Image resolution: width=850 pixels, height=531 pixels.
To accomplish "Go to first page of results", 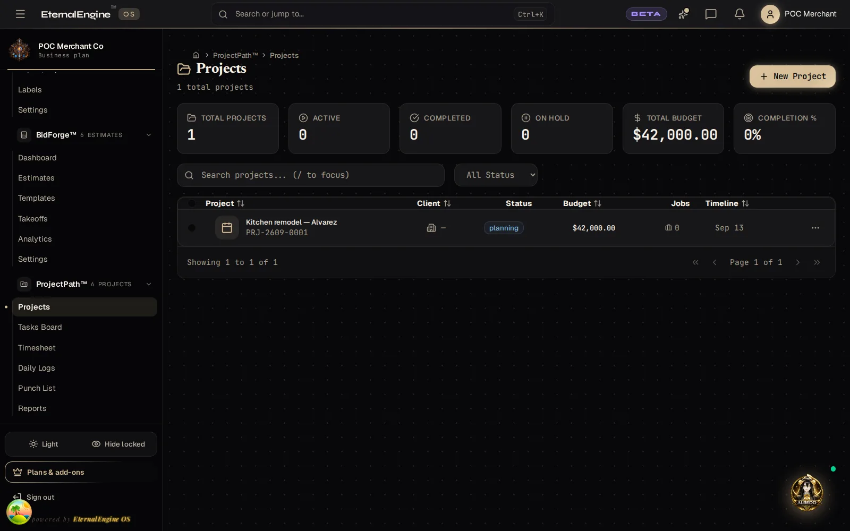I will 695,262.
